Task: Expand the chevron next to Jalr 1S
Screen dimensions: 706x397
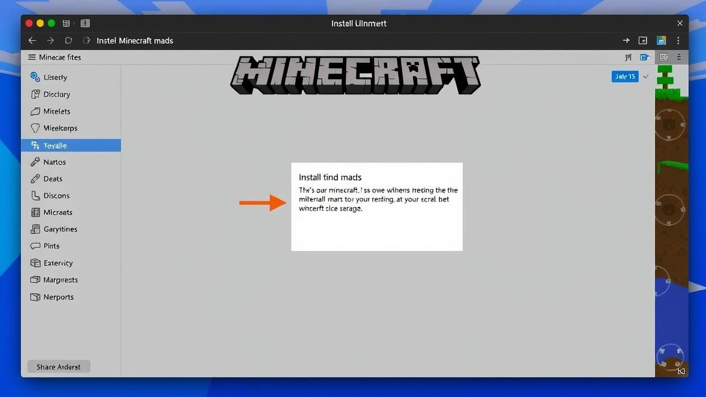Action: click(x=646, y=77)
